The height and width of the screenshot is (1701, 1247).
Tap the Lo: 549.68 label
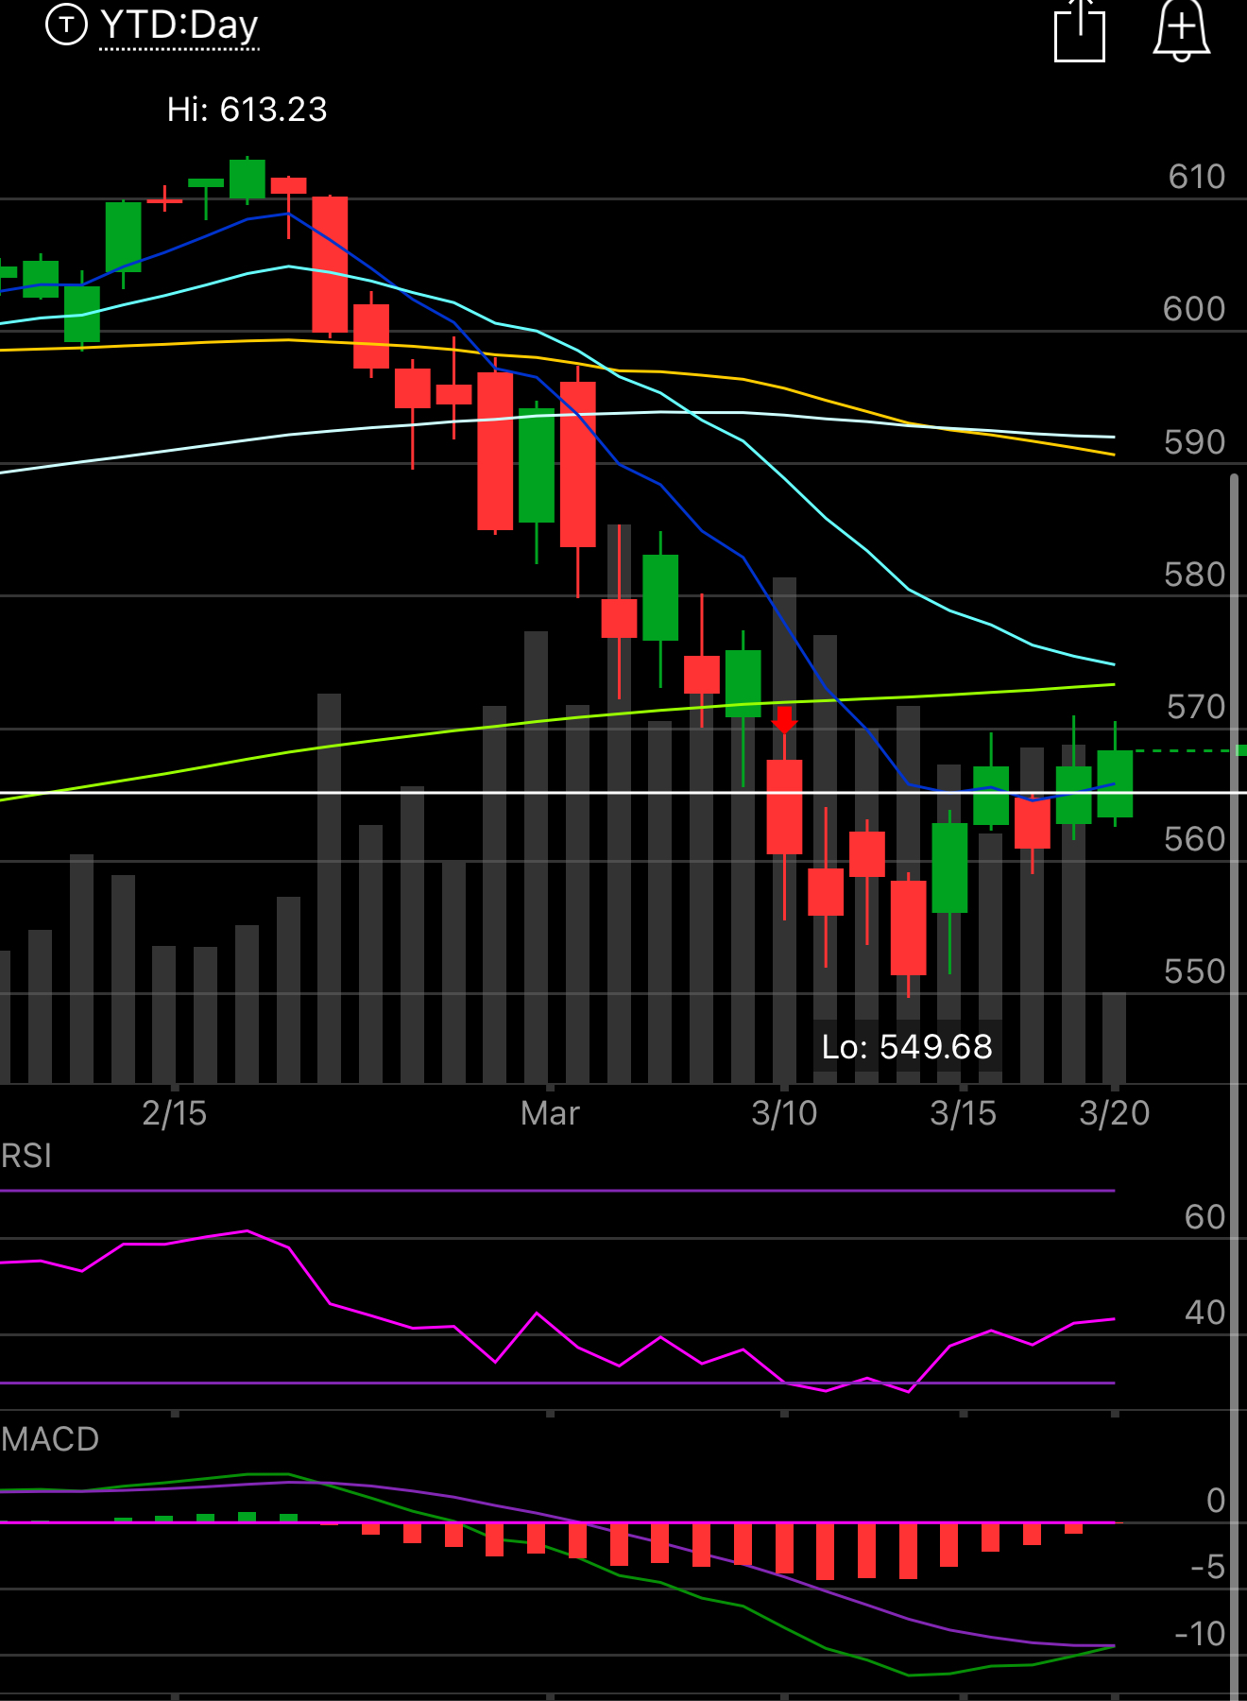coord(907,1047)
